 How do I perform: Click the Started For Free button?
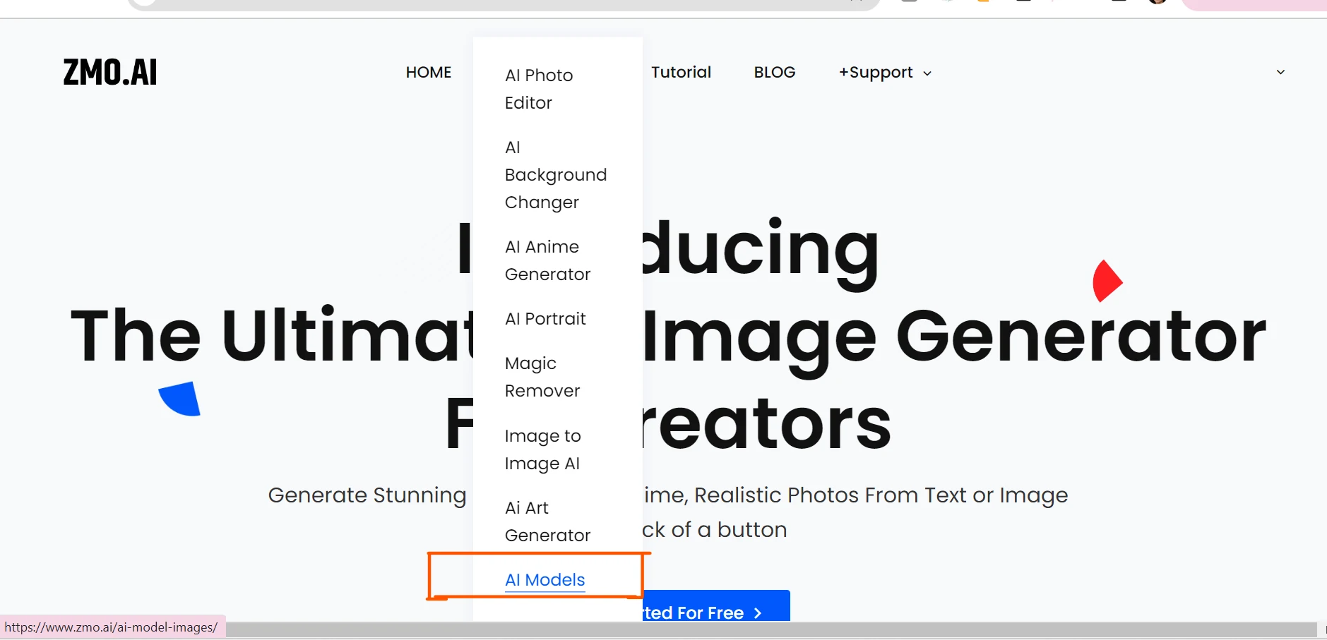[x=715, y=608]
